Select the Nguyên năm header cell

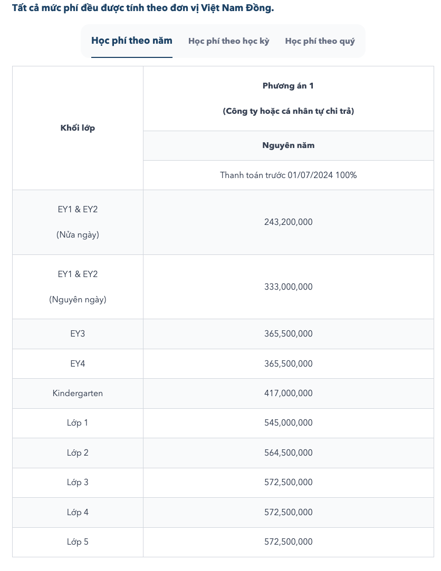(x=288, y=145)
